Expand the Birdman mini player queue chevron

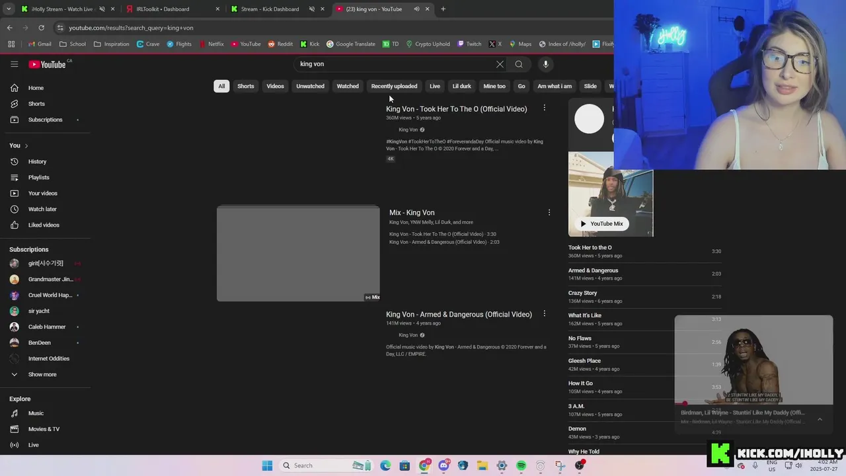820,419
